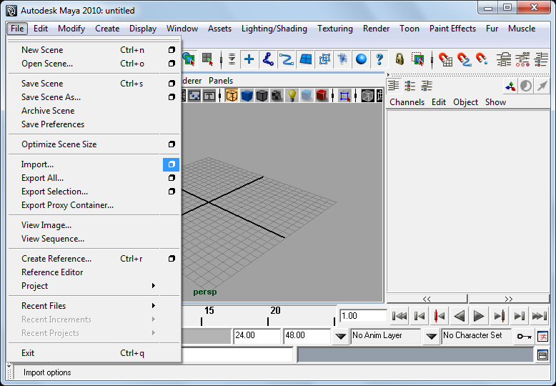
Task: Toggle the deformations selection mask icon
Action: pyautogui.click(x=324, y=59)
